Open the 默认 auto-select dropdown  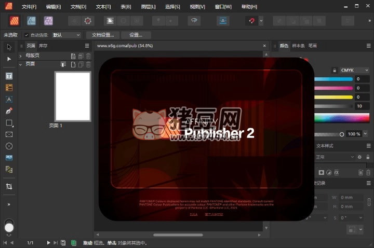coord(66,35)
